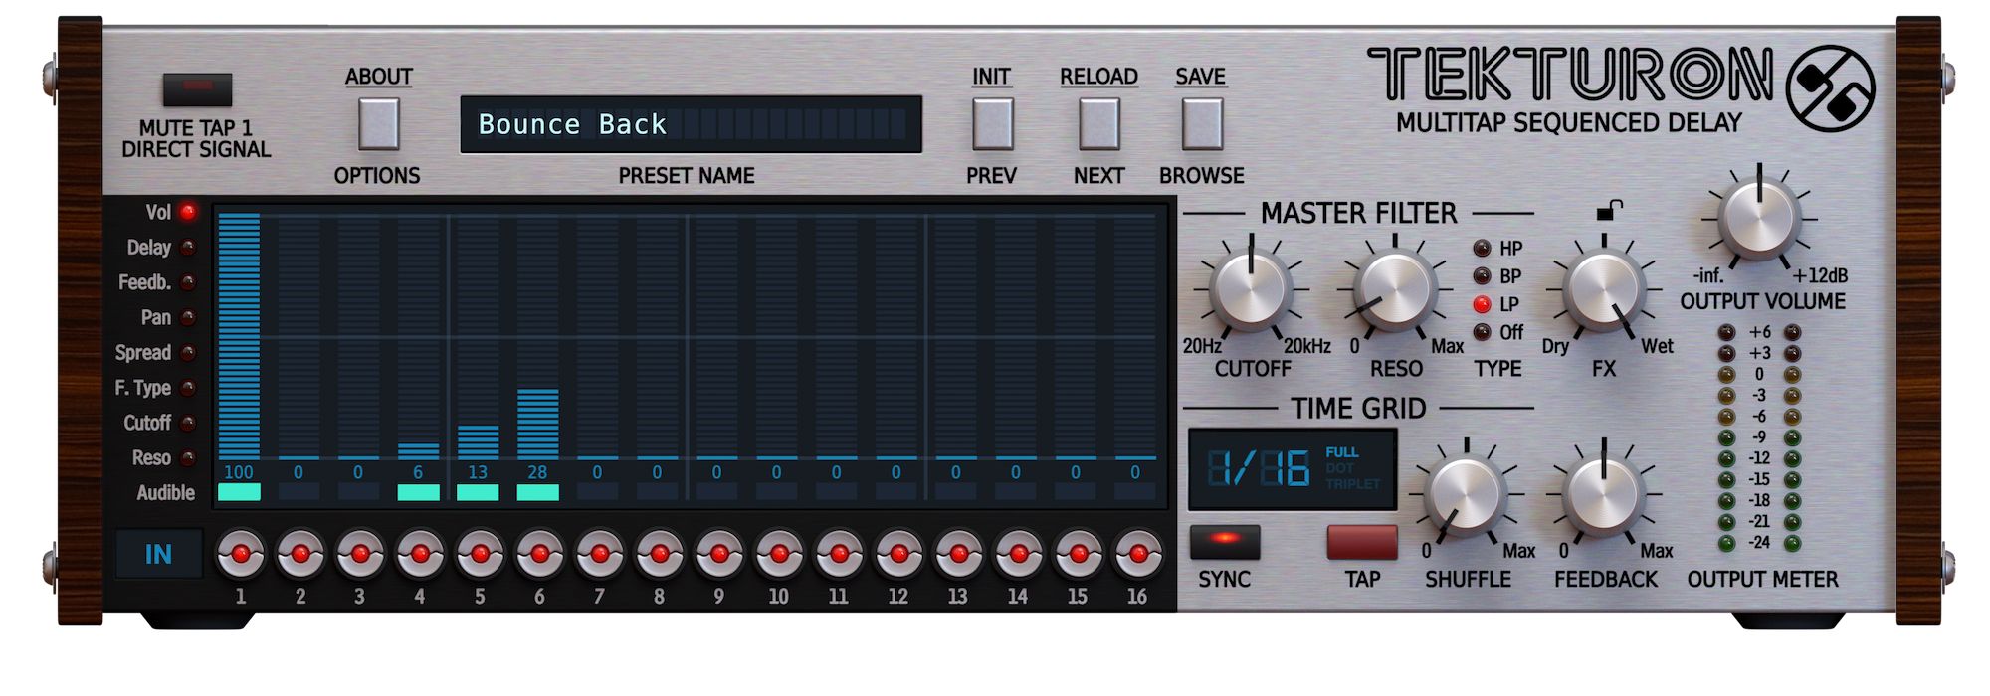
Task: Click tap 15 round button
Action: [1078, 553]
